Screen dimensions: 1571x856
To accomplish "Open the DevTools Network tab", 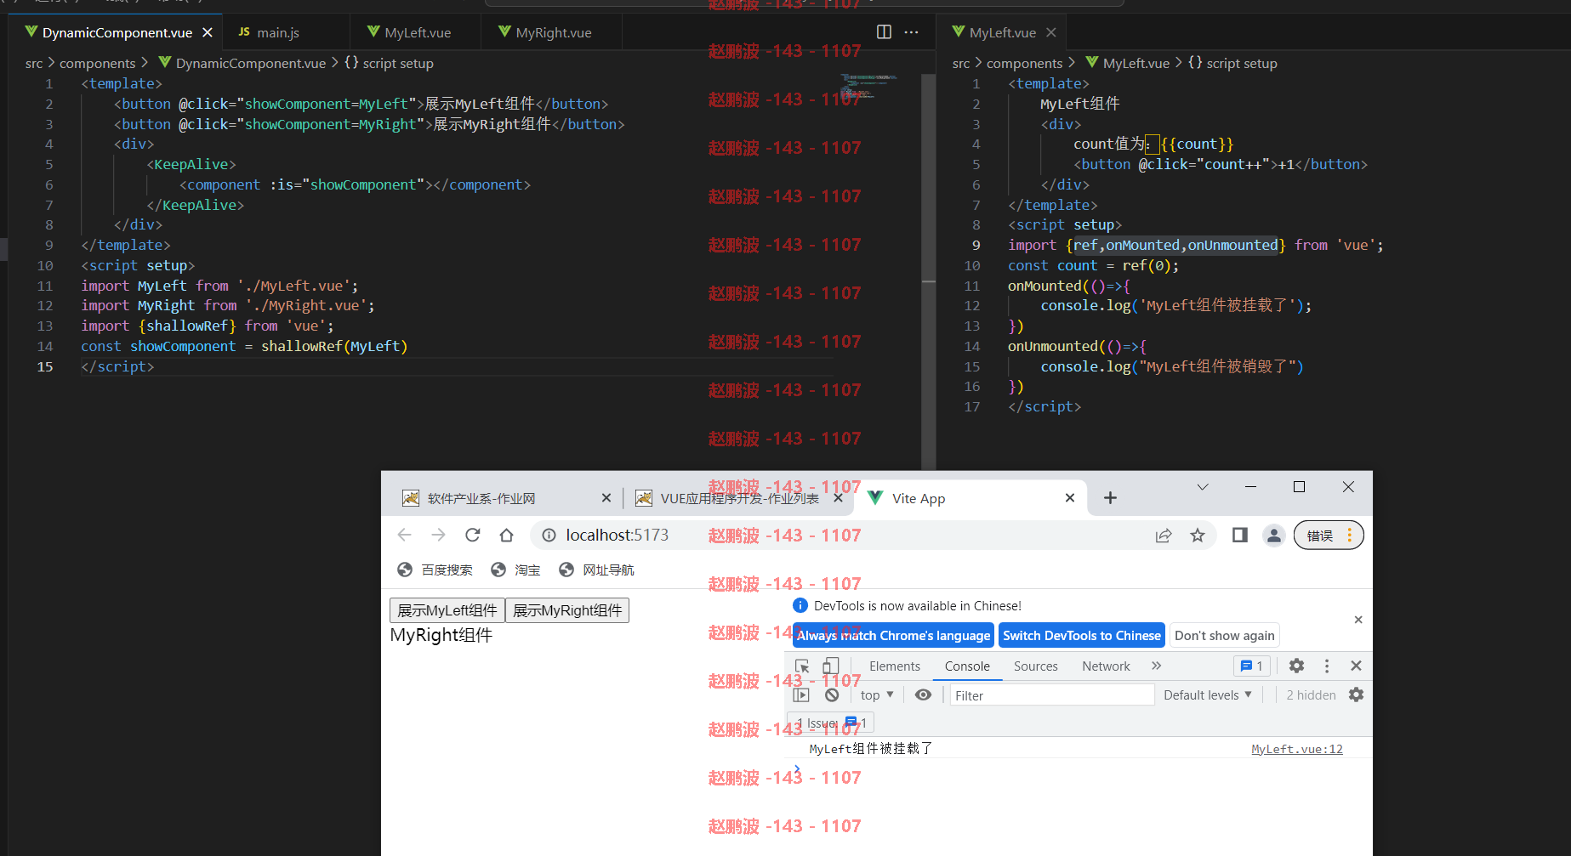I will click(x=1106, y=666).
